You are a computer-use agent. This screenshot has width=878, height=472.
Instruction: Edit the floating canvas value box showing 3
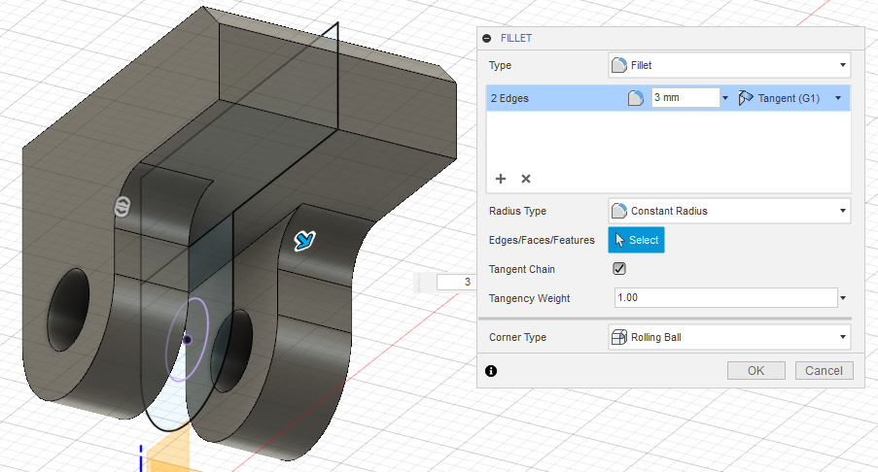[455, 282]
